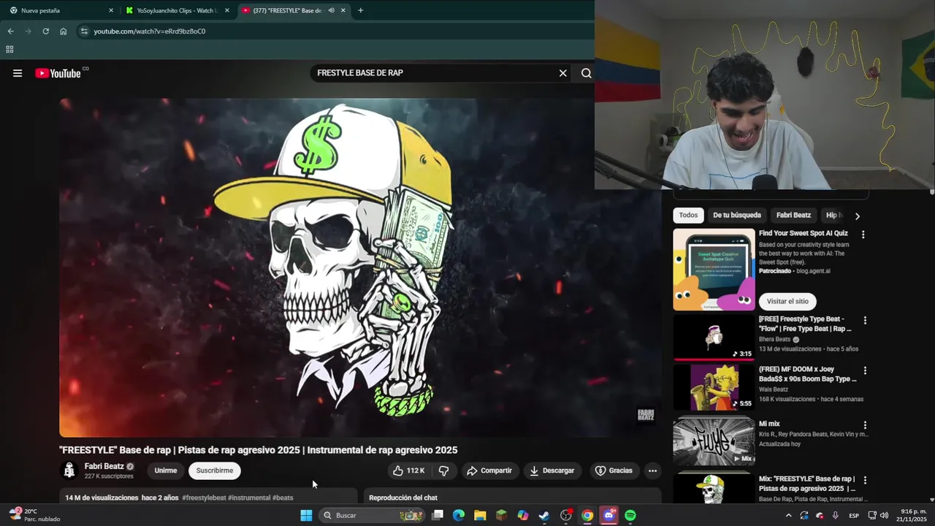Click the #freestylebeat hashtag
The height and width of the screenshot is (526, 935).
(x=204, y=498)
